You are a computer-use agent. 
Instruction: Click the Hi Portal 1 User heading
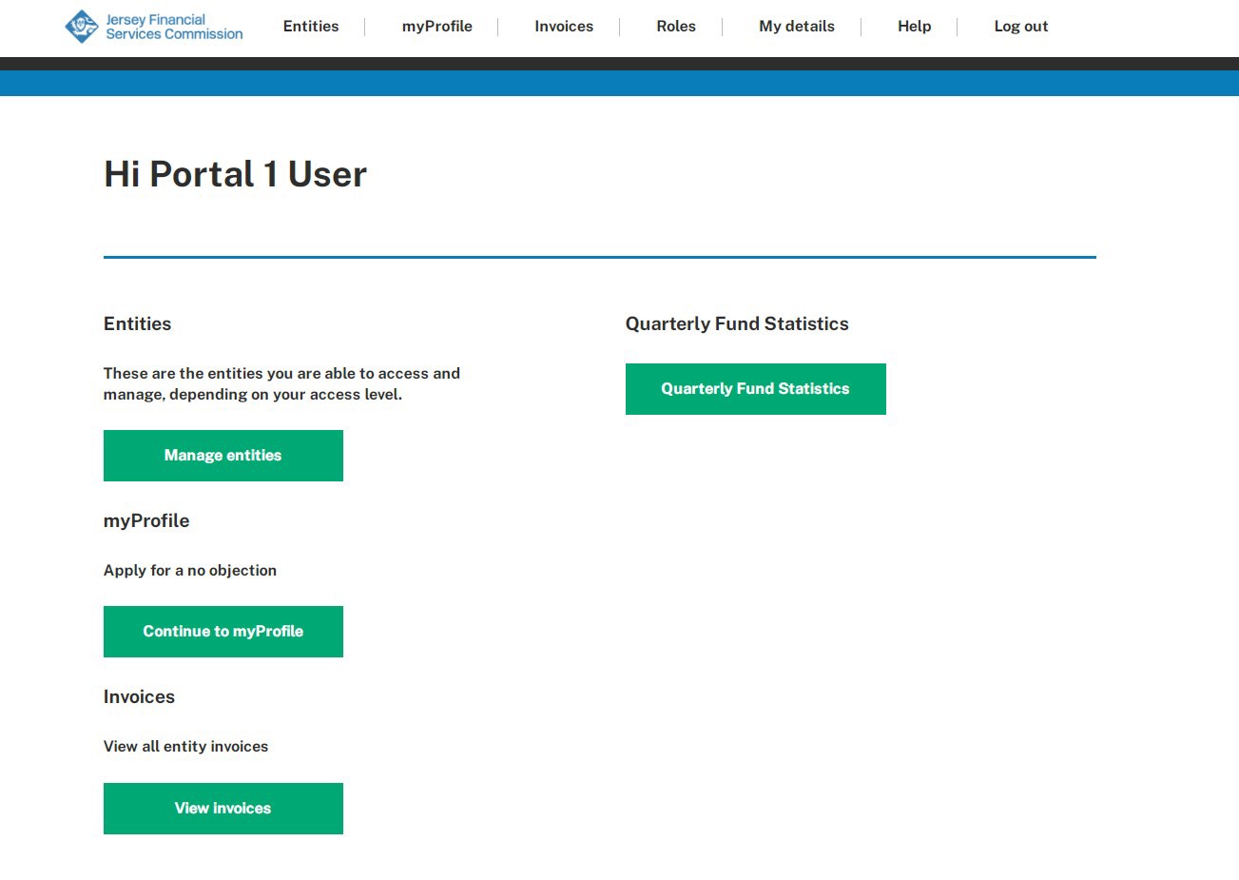pos(235,174)
